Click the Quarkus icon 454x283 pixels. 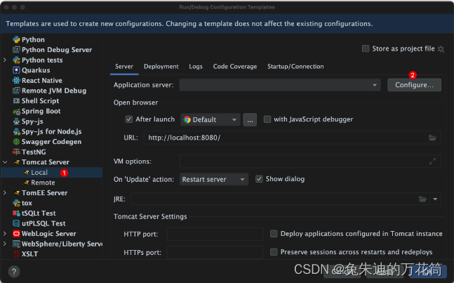17,70
